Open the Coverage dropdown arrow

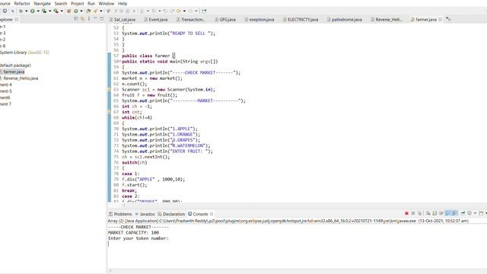point(49,11)
